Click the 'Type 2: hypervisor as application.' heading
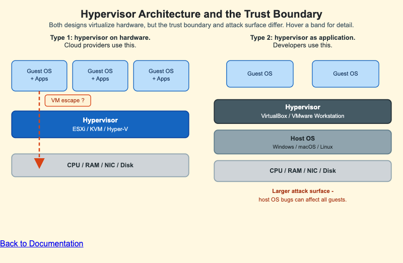Image resolution: width=403 pixels, height=263 pixels. [x=303, y=37]
